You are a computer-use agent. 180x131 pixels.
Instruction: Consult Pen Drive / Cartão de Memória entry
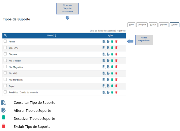(104, 92)
